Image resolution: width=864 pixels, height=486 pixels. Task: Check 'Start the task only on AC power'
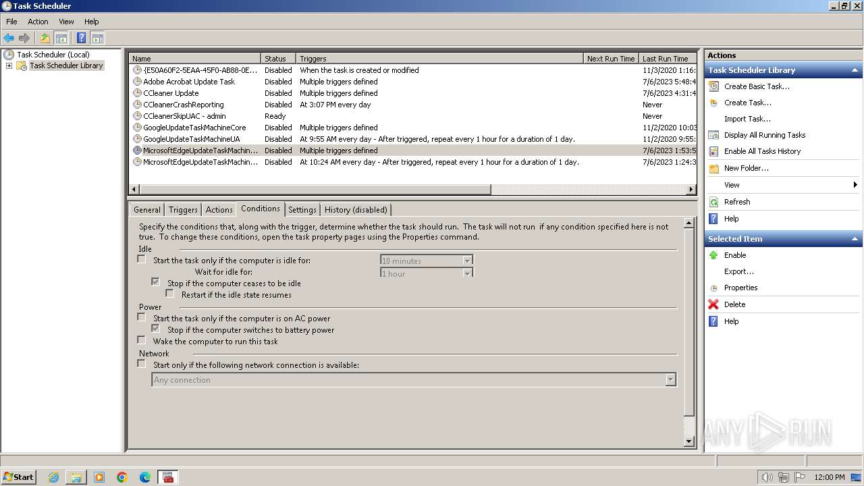point(141,317)
